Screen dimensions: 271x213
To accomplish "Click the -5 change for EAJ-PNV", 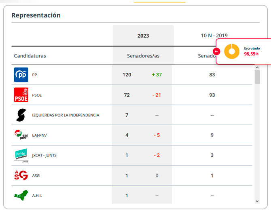I will 157,135.
